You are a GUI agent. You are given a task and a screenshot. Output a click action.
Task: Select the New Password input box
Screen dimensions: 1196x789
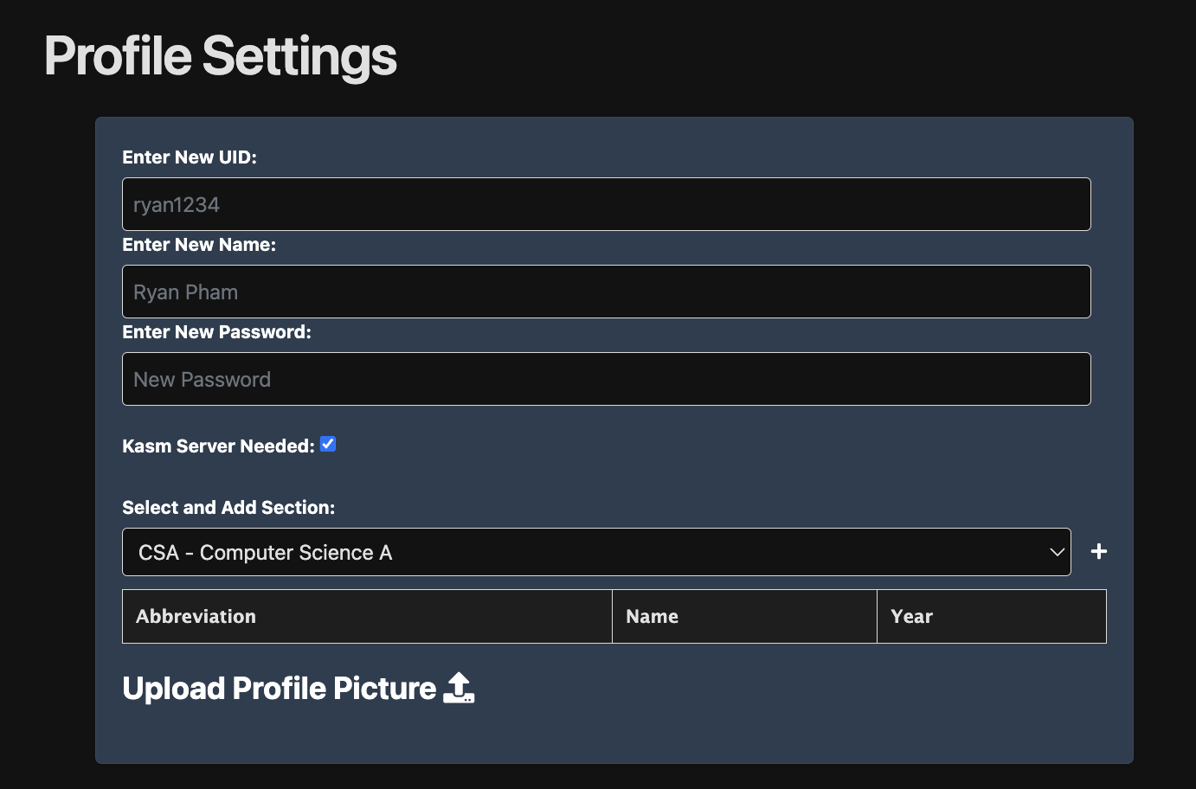click(606, 379)
